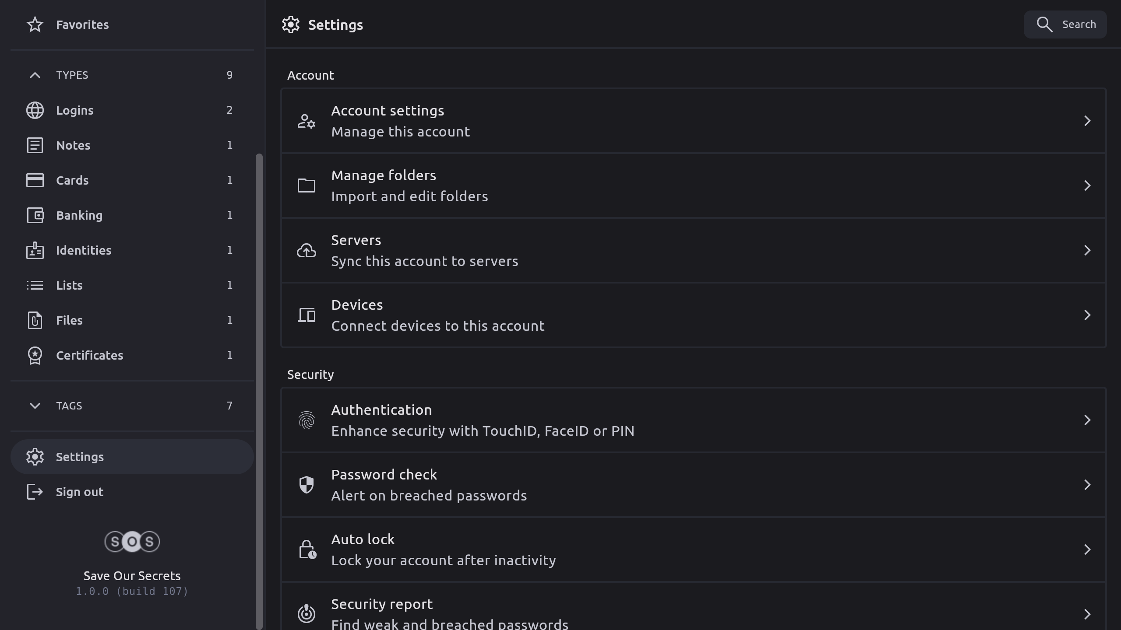Open Manage folders settings
The width and height of the screenshot is (1121, 630).
click(x=694, y=185)
